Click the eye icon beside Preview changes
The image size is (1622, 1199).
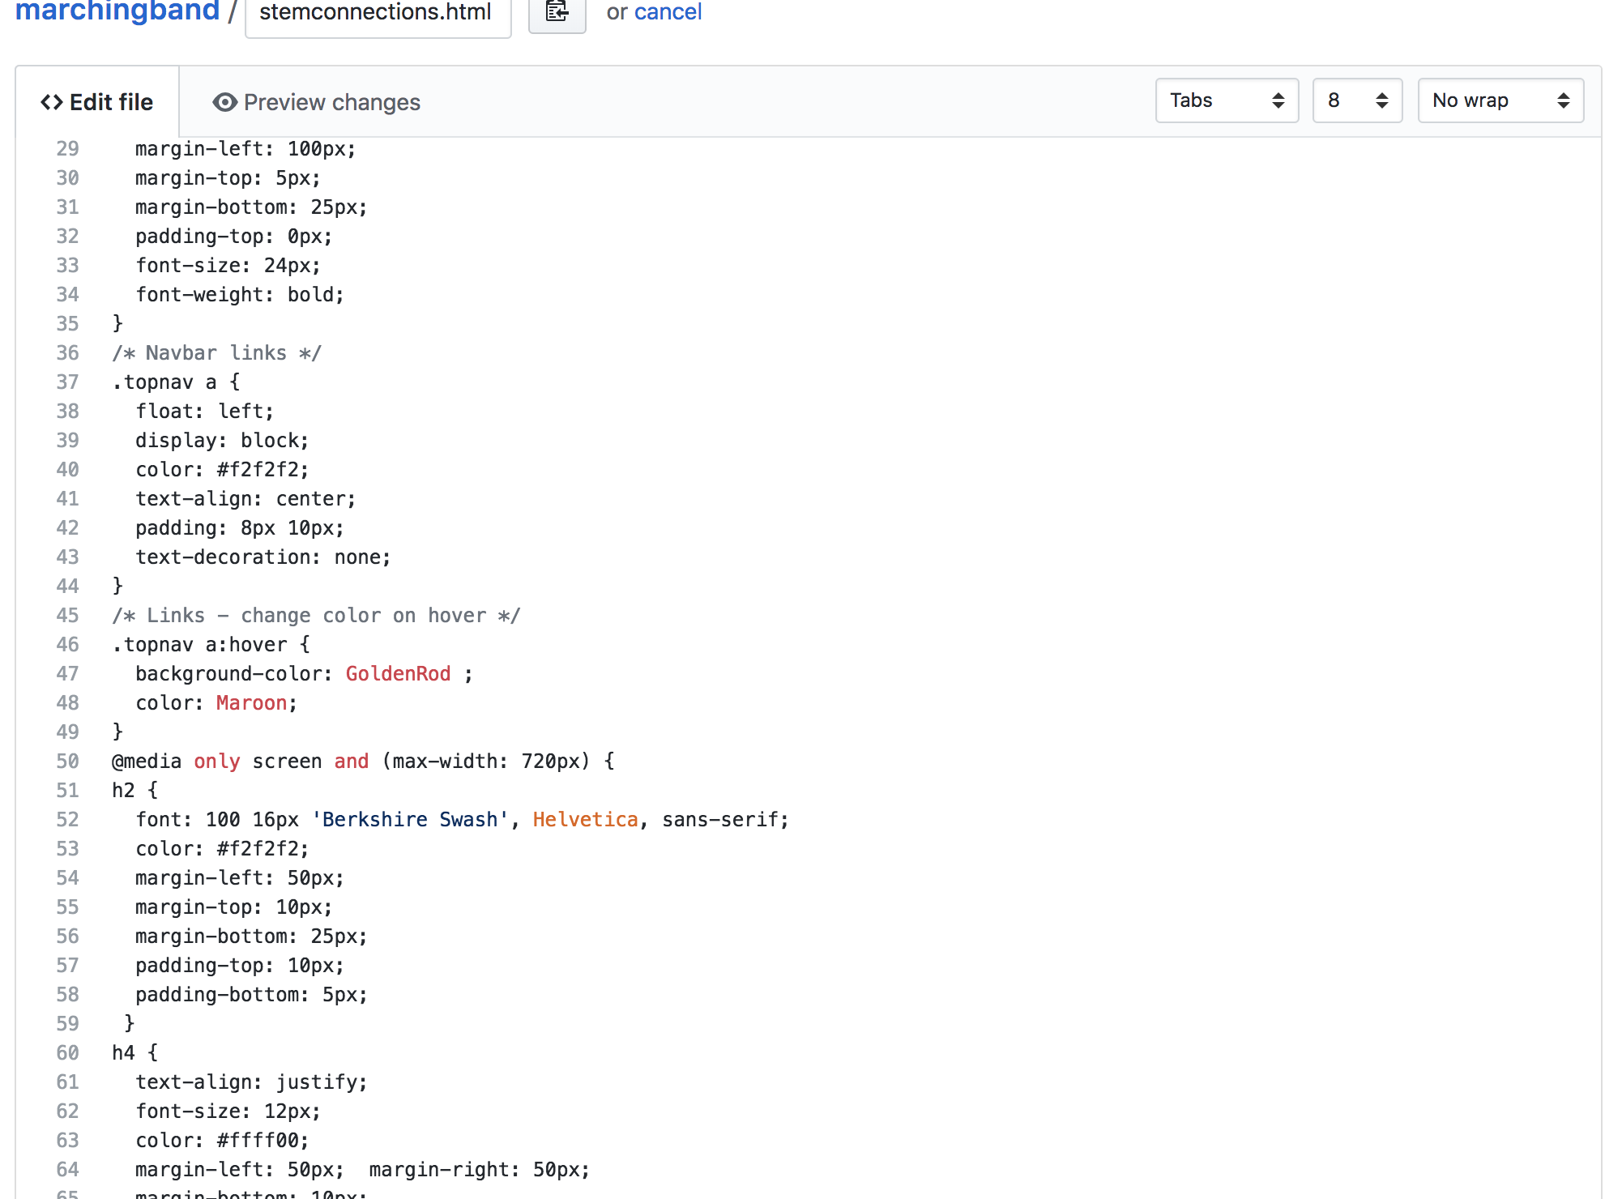(224, 102)
